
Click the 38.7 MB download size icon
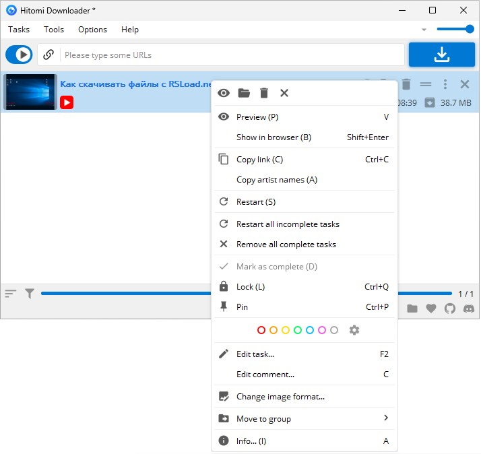pos(430,102)
